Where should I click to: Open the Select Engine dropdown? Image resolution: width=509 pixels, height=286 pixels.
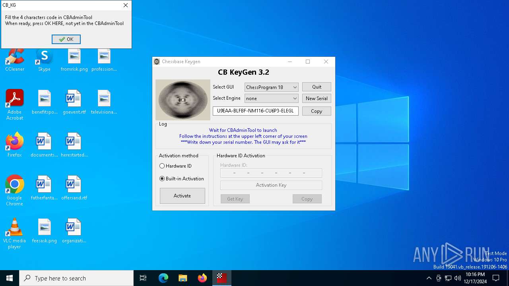point(272,98)
